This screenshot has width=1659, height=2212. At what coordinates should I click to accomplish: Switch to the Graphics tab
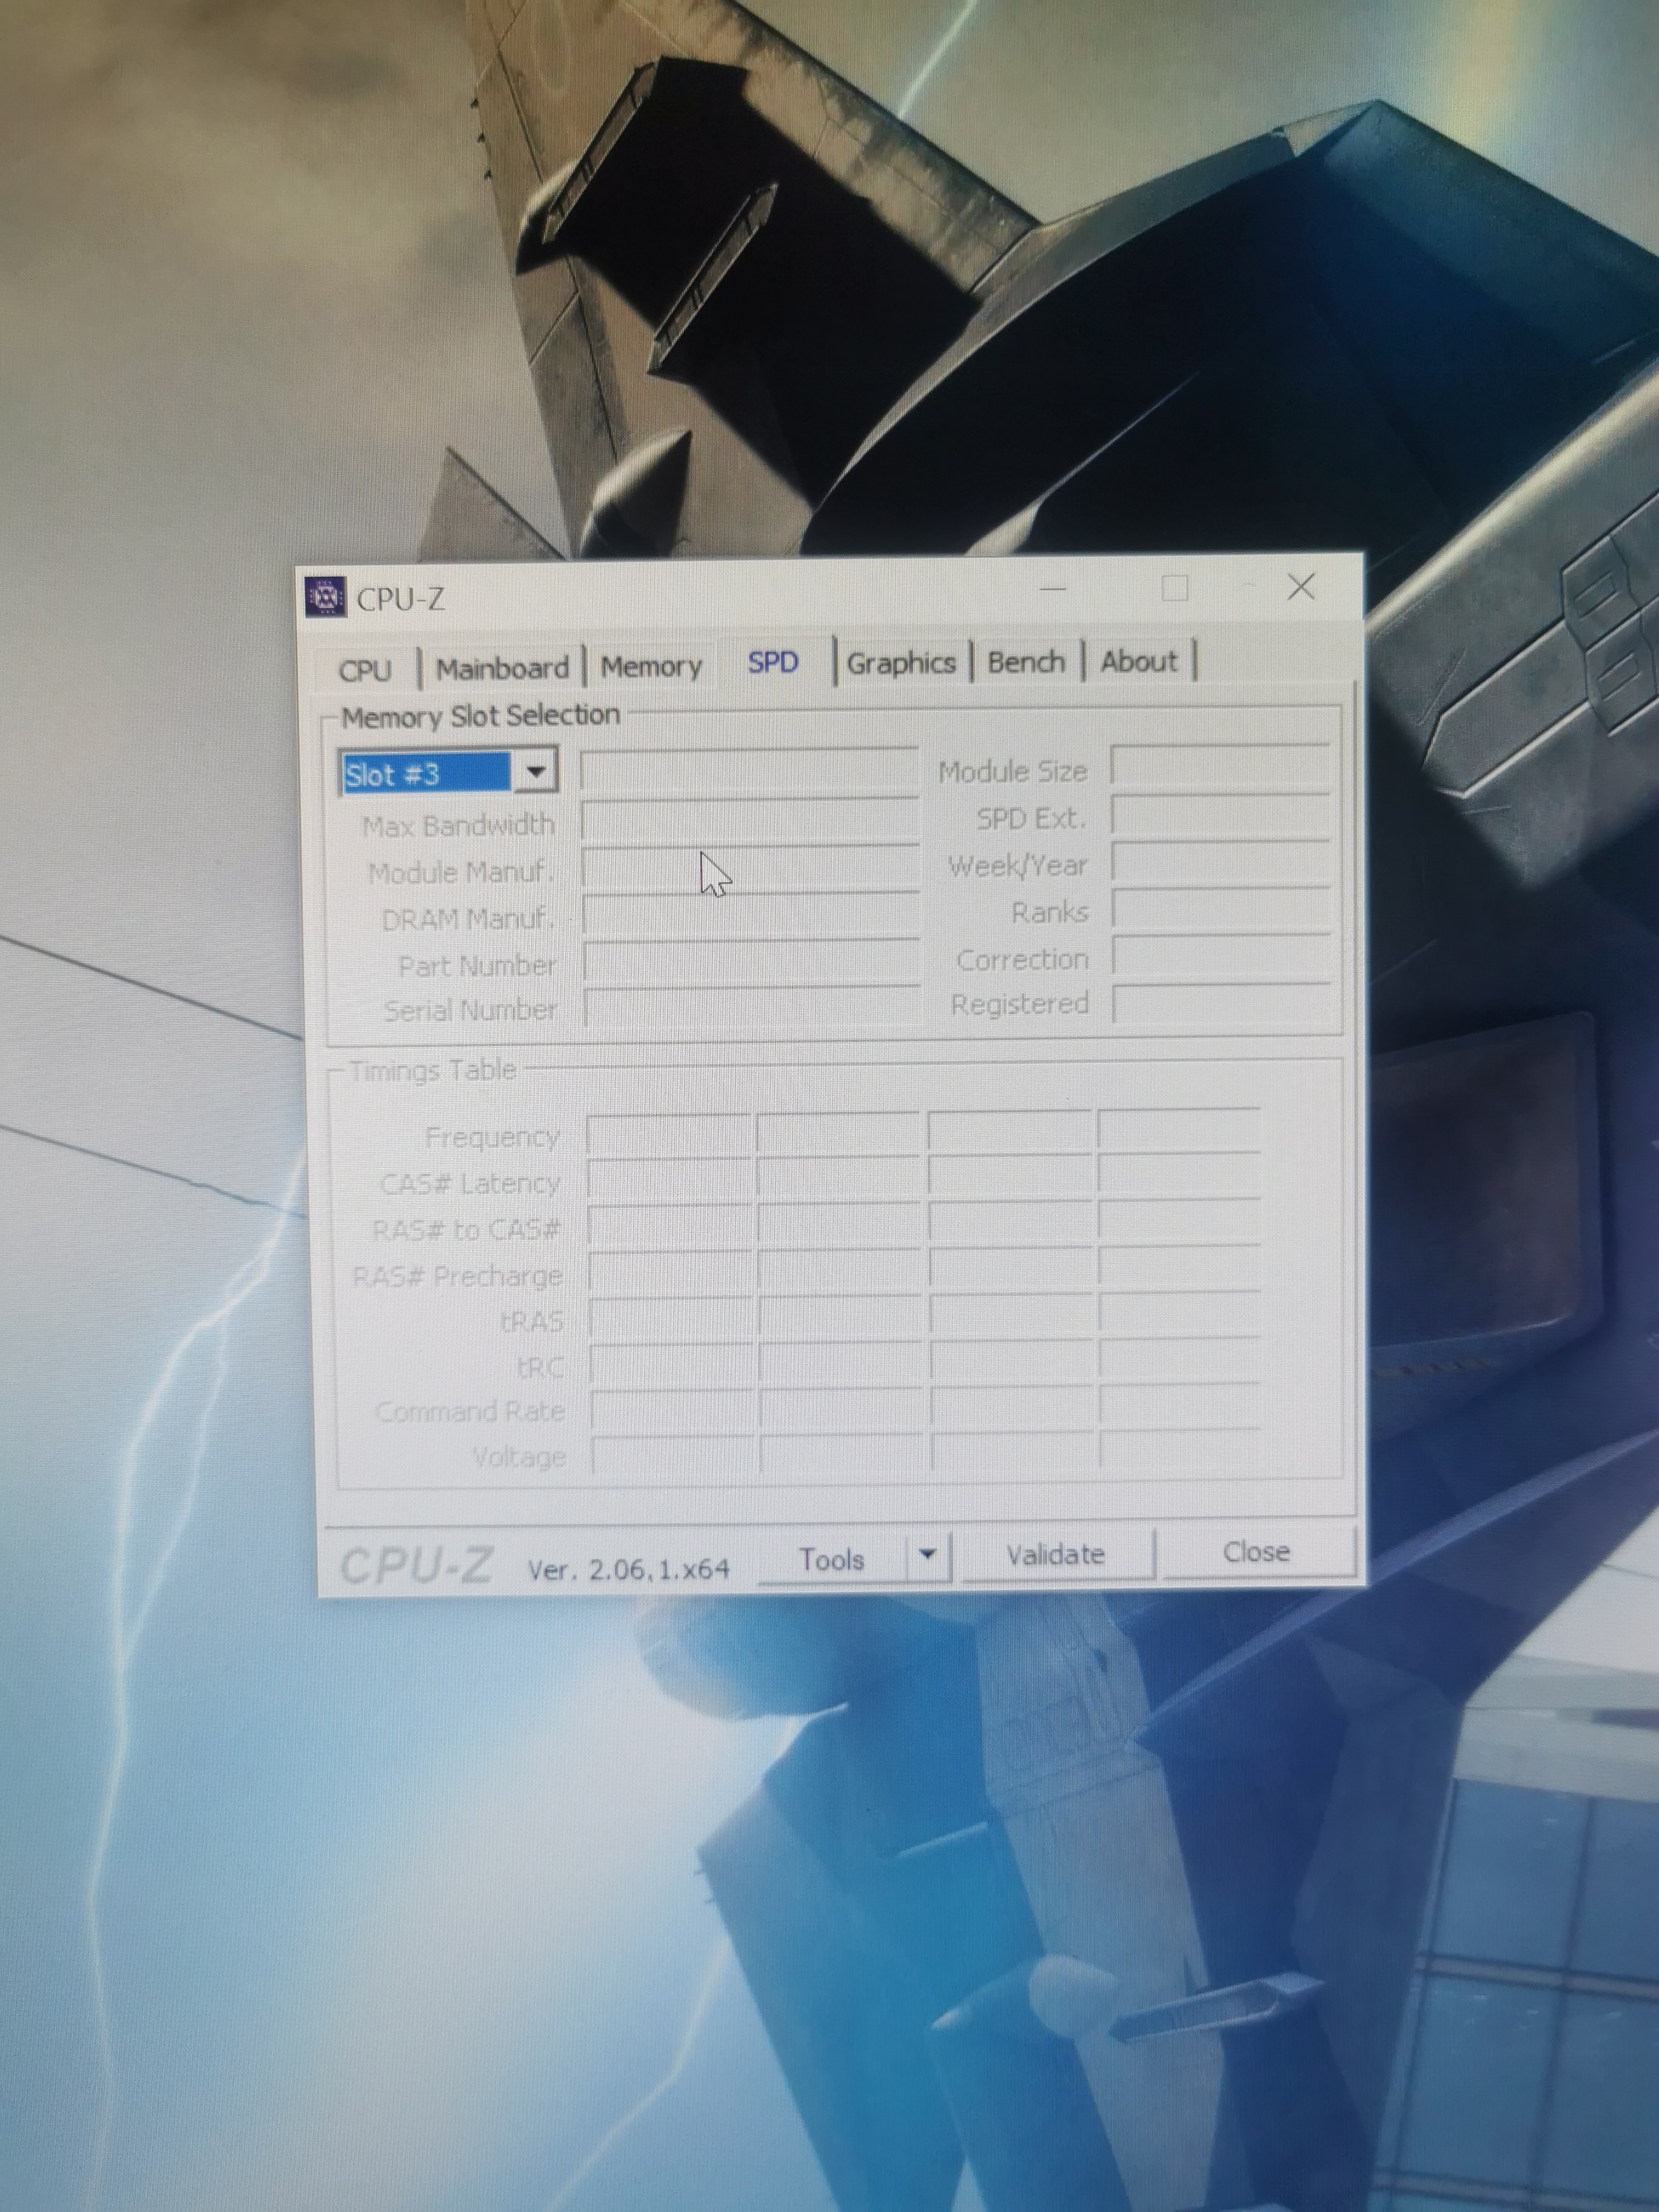901,663
